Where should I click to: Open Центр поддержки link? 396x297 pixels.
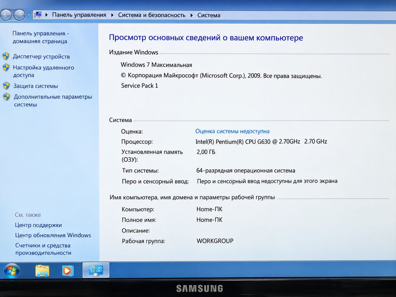[x=38, y=225]
